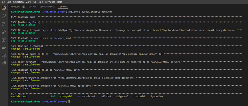Open the Remote Explorer view
This screenshot has height=106, width=248.
pos(4,56)
